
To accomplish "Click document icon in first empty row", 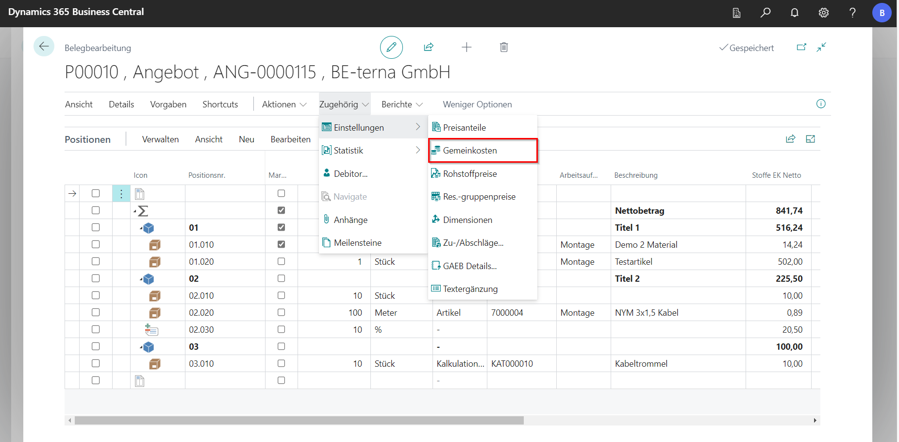I will coord(140,194).
